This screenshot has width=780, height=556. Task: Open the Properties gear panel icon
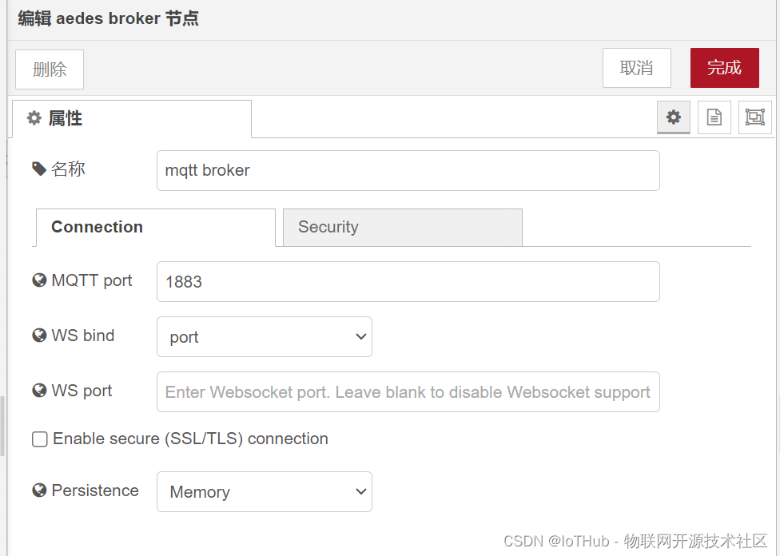pyautogui.click(x=673, y=117)
